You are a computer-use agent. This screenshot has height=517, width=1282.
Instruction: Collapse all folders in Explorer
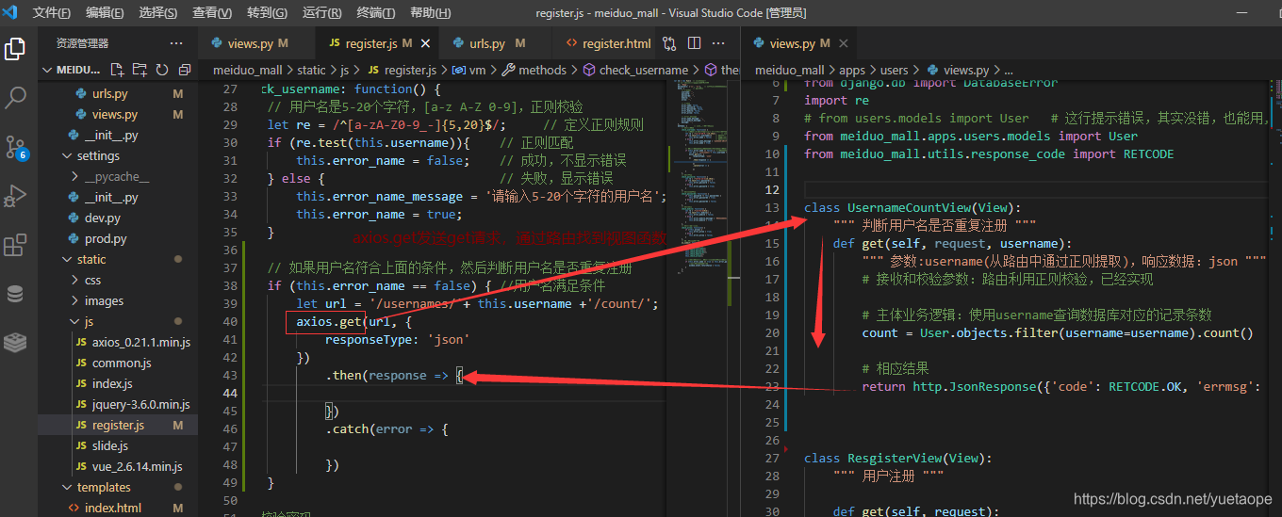coord(185,70)
